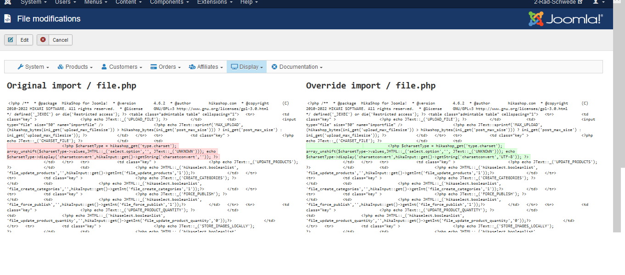Open the top System admin menu

click(x=33, y=2)
